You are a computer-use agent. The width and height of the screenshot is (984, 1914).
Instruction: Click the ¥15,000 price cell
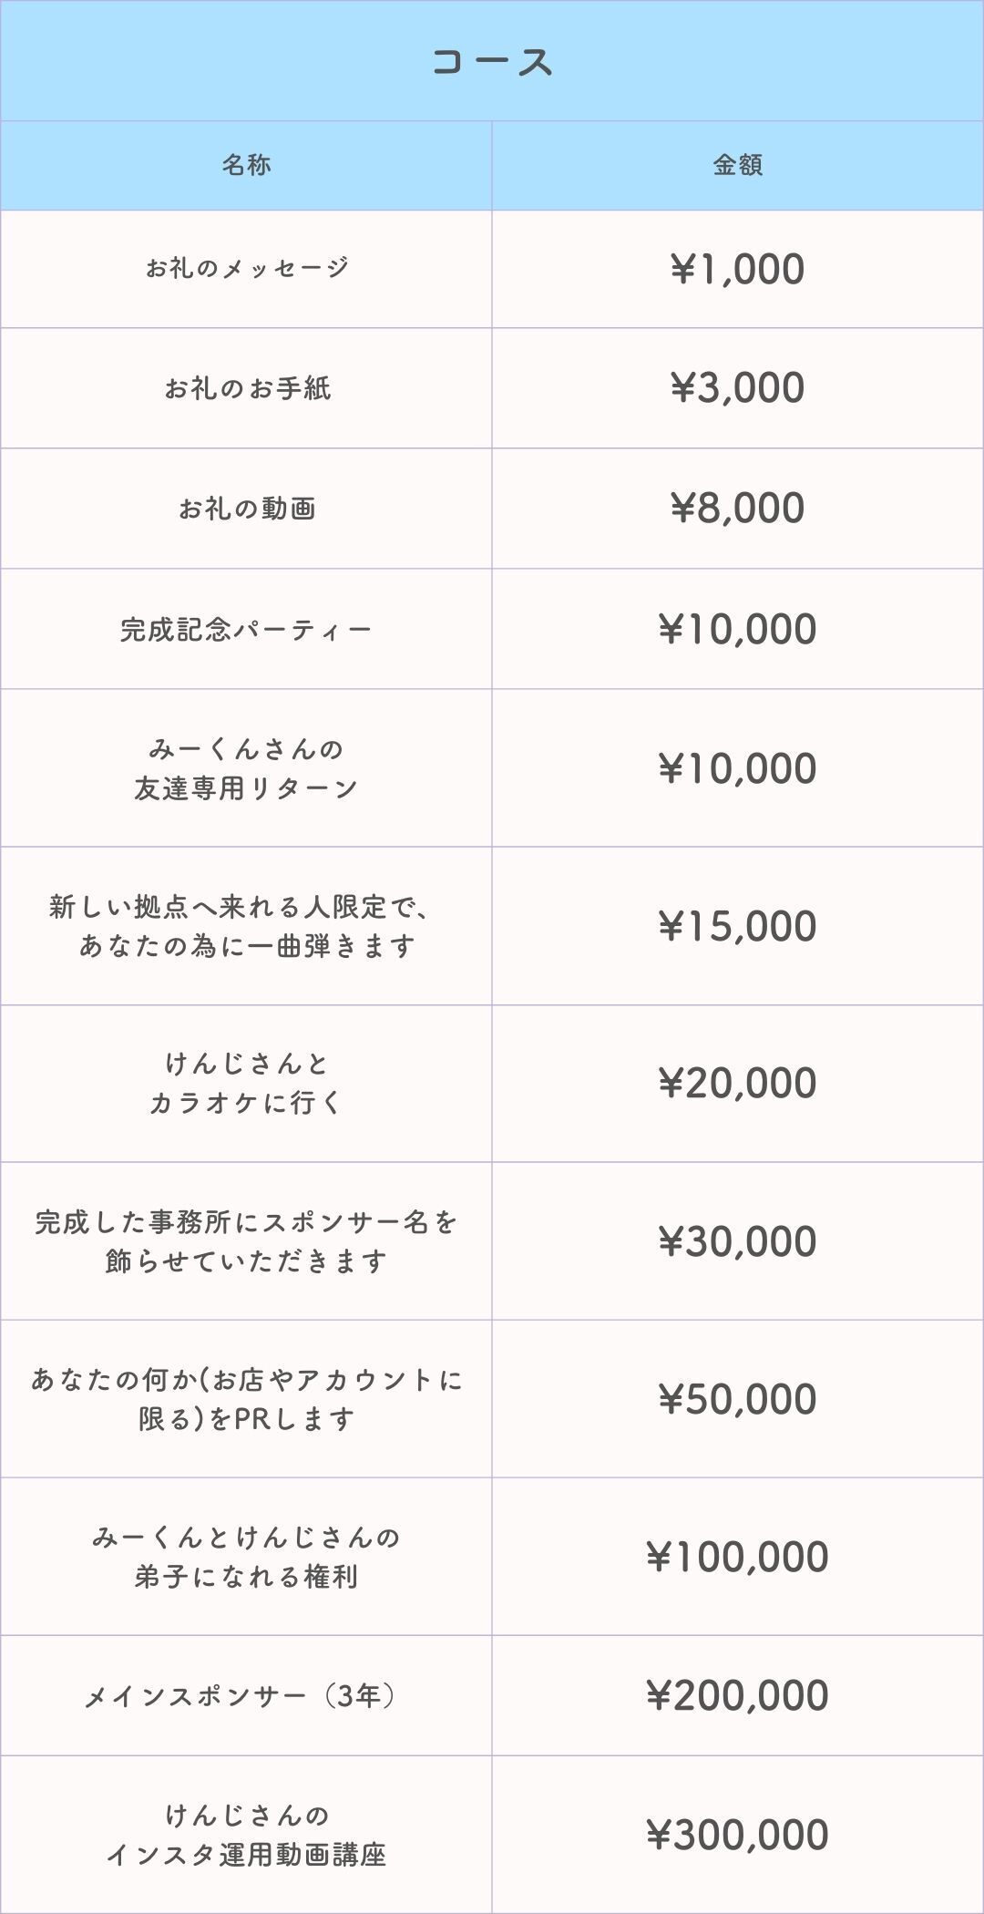click(737, 926)
